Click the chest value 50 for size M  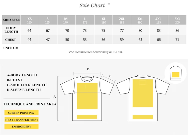(x=67, y=40)
